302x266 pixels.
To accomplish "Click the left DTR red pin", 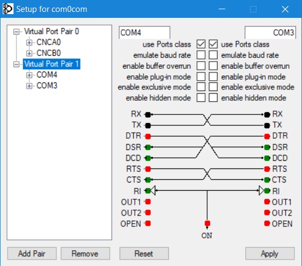I will pos(148,137).
